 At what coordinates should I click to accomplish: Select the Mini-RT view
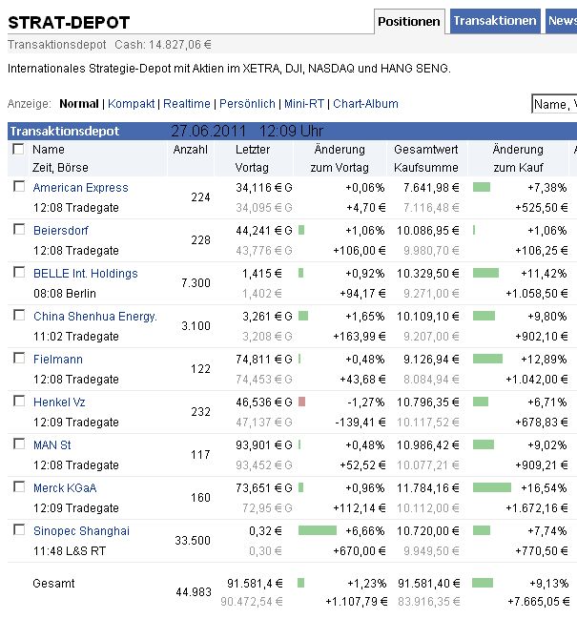point(304,104)
